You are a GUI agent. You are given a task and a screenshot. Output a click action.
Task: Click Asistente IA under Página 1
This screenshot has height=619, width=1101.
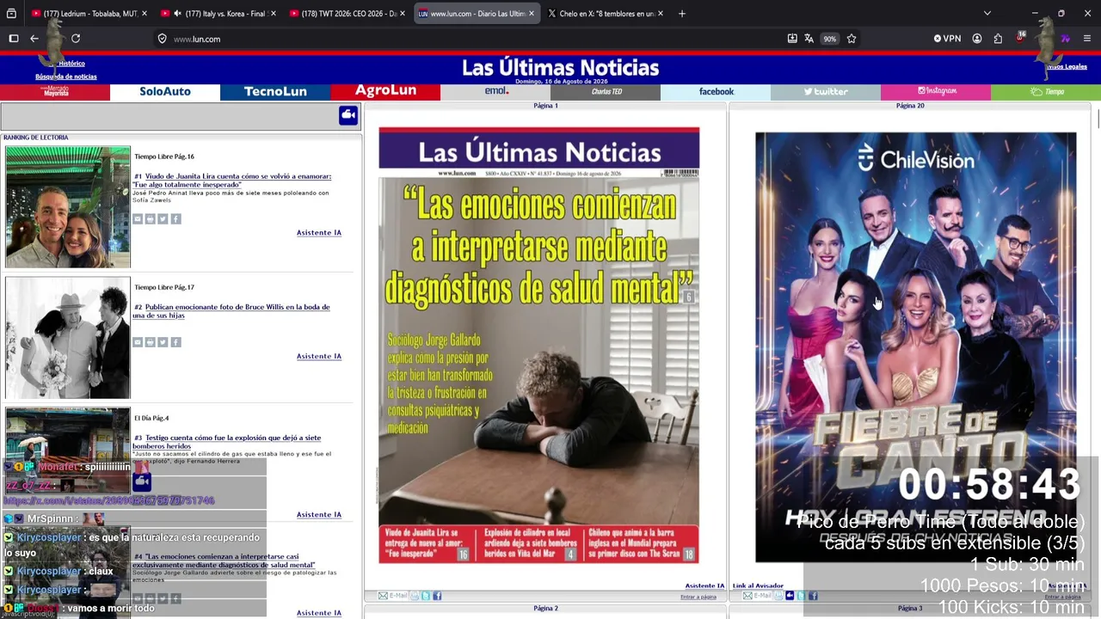pos(704,586)
